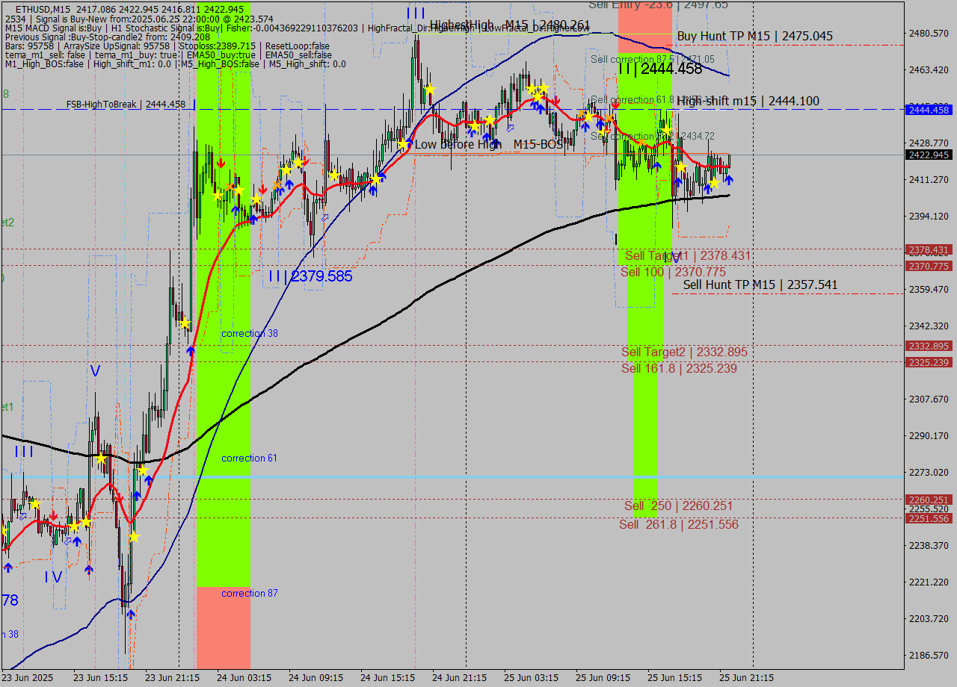
Task: Select the FSB-HighToBreak level label
Action: (125, 105)
